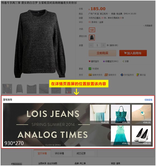This screenshot has height=166, width=156.
Task: Click 加入购物车 add to cart button
Action: coord(133,53)
